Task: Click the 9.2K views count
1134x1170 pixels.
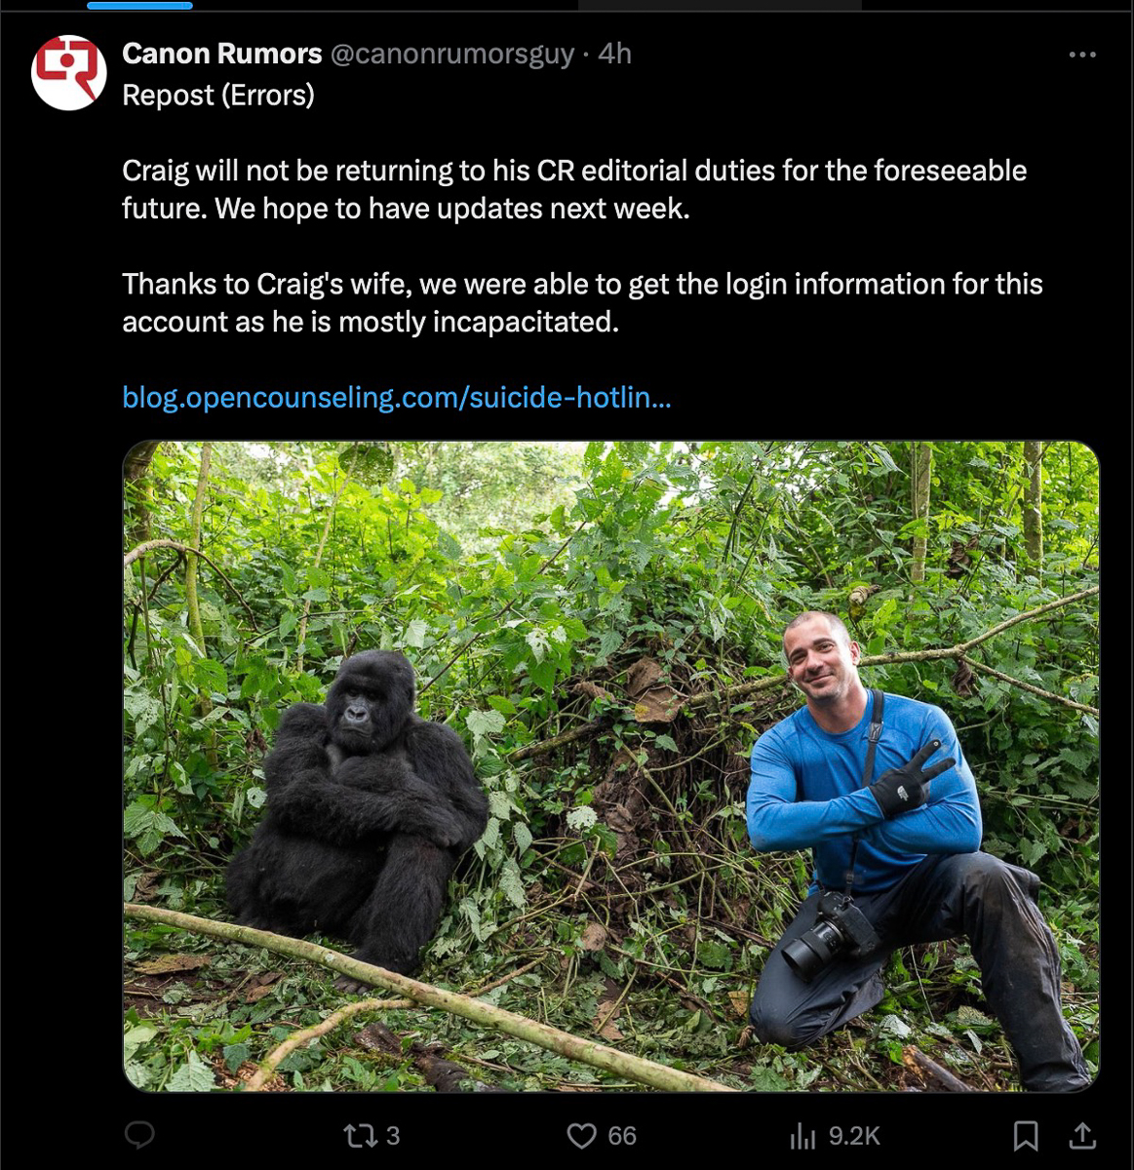Action: click(854, 1136)
